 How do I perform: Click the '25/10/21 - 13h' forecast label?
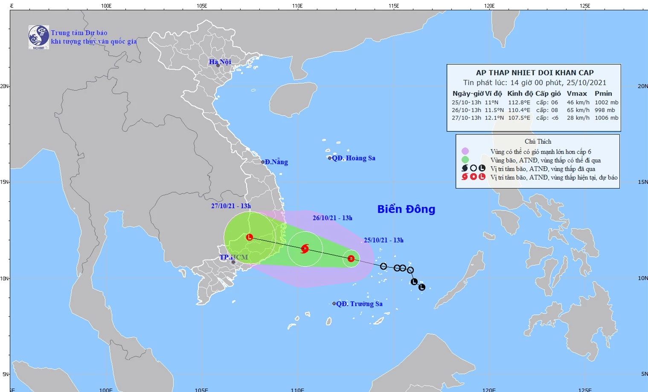pyautogui.click(x=384, y=240)
